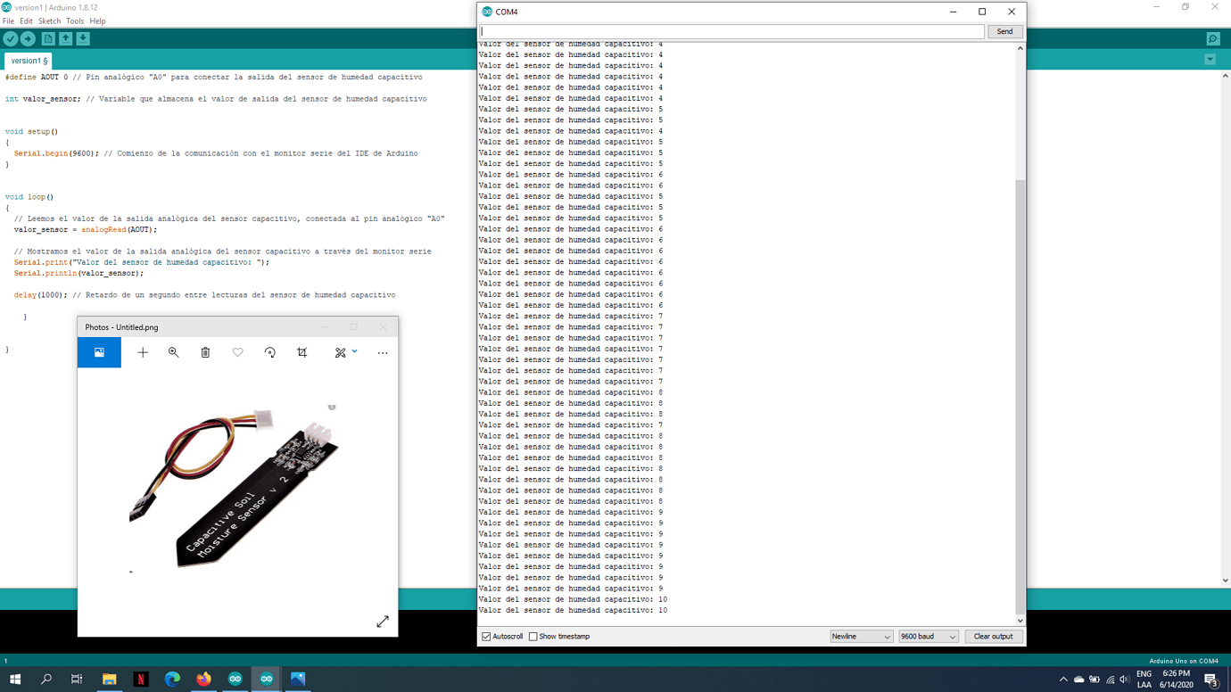Screen dimensions: 1231x692
Task: Crop the image in Photos
Action: pyautogui.click(x=302, y=352)
